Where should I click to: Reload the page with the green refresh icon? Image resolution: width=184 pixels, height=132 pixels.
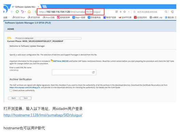[x=17, y=12]
